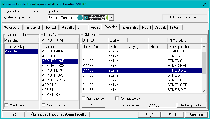Select ATS-URTK/SS in Tartozék list

click(x=60, y=66)
